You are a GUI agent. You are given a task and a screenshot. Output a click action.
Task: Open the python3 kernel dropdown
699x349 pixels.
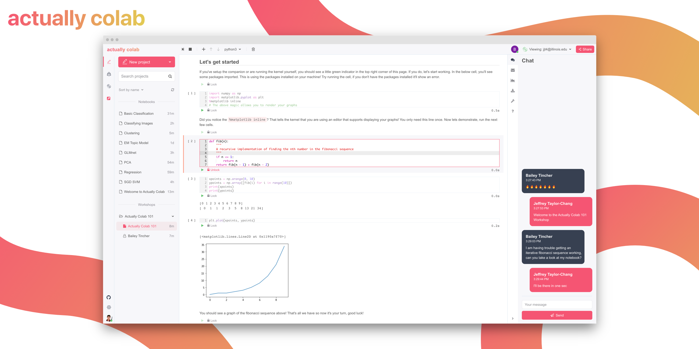(232, 49)
